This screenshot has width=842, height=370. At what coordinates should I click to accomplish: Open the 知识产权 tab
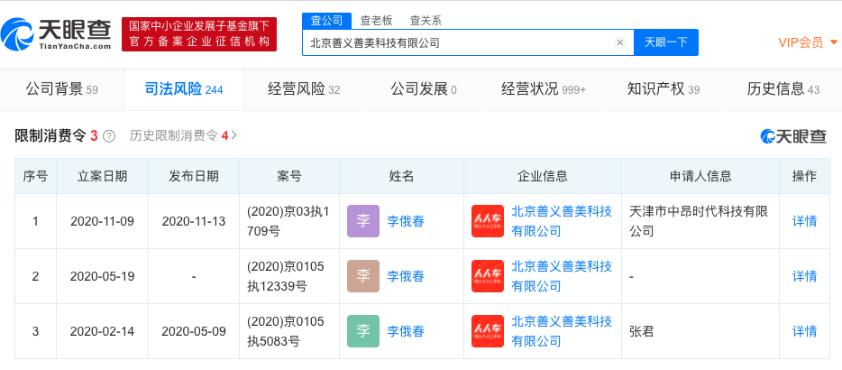coord(664,89)
